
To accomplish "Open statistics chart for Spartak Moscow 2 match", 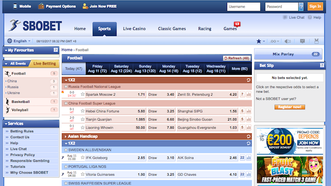I will coord(249,95).
